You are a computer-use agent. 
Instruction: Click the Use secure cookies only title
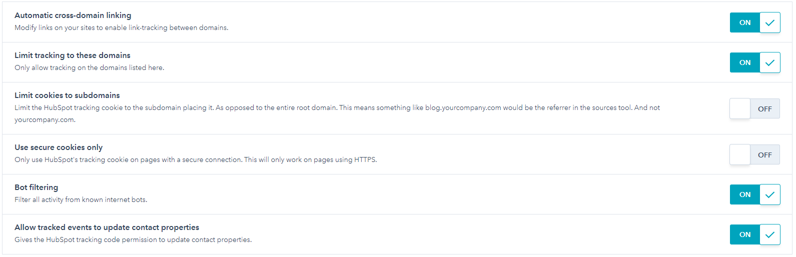tap(59, 147)
